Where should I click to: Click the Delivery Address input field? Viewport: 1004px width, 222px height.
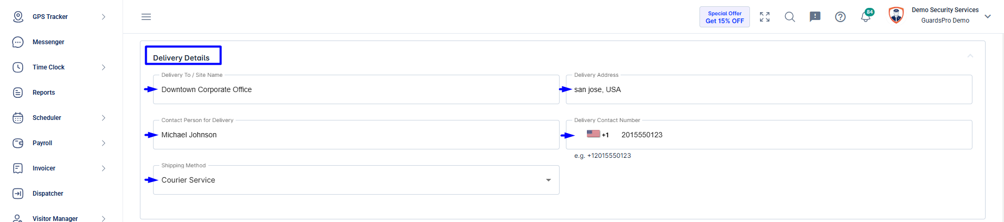pyautogui.click(x=769, y=89)
